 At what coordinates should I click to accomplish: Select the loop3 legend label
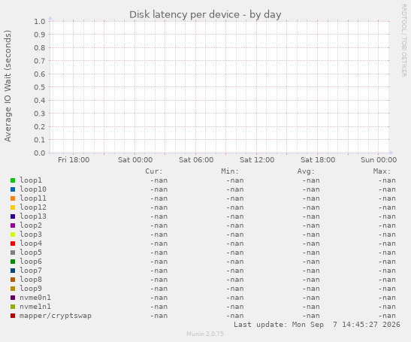31,235
